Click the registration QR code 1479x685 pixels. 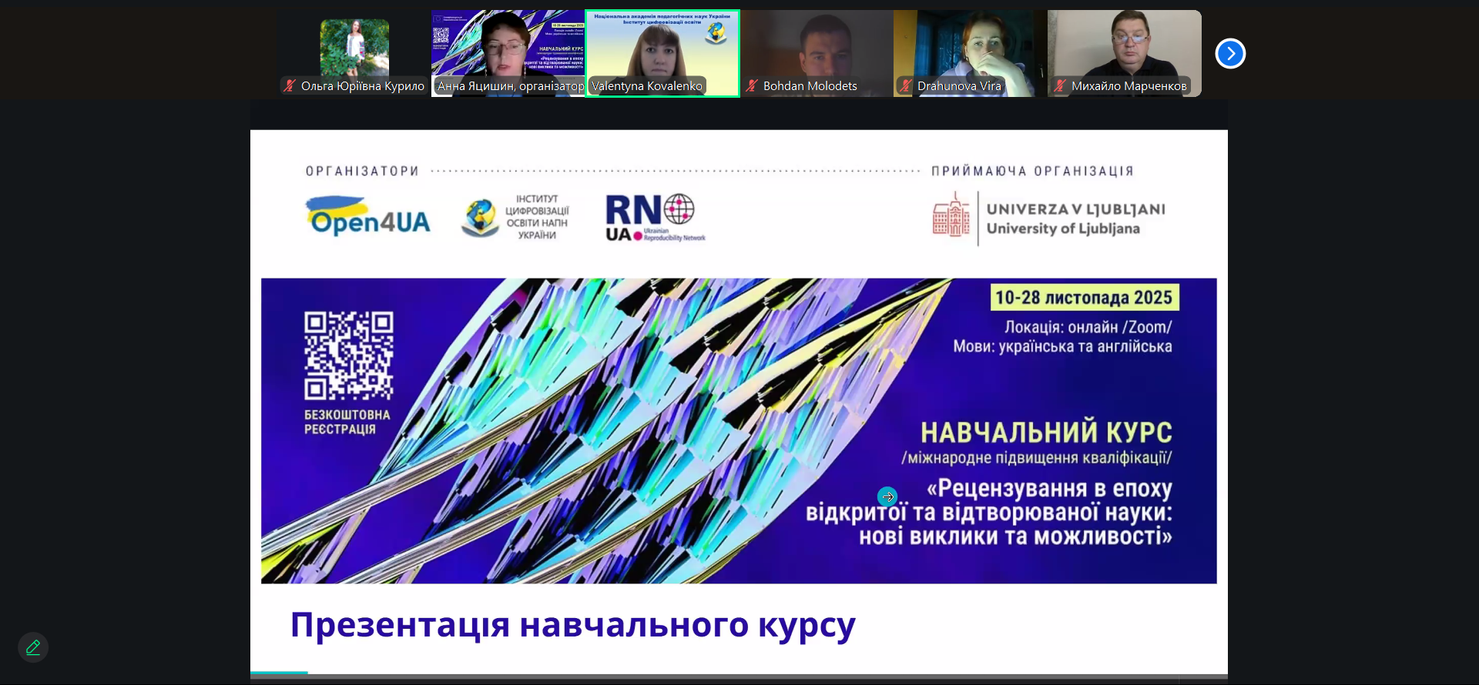(x=348, y=355)
